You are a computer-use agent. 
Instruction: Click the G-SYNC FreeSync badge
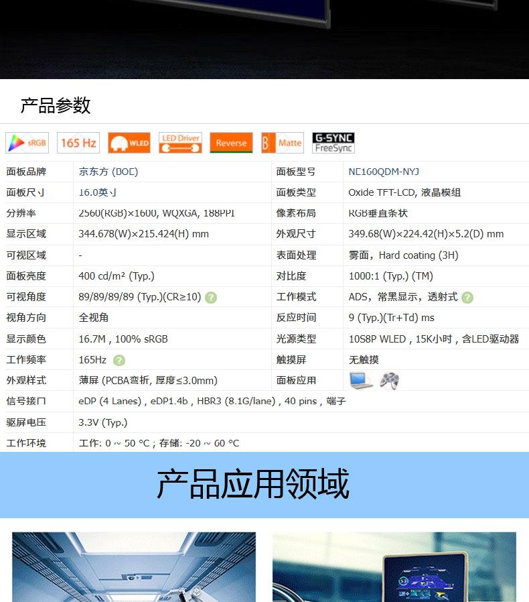point(333,143)
